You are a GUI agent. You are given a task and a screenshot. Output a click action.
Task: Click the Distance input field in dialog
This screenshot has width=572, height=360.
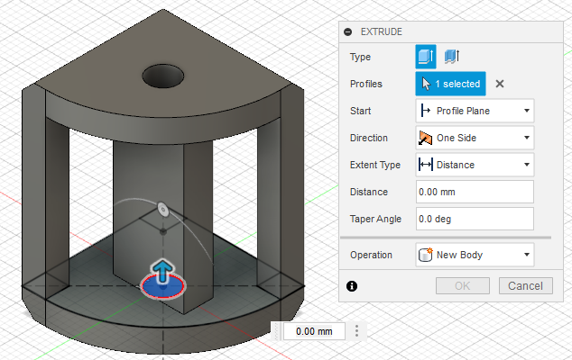coord(475,192)
